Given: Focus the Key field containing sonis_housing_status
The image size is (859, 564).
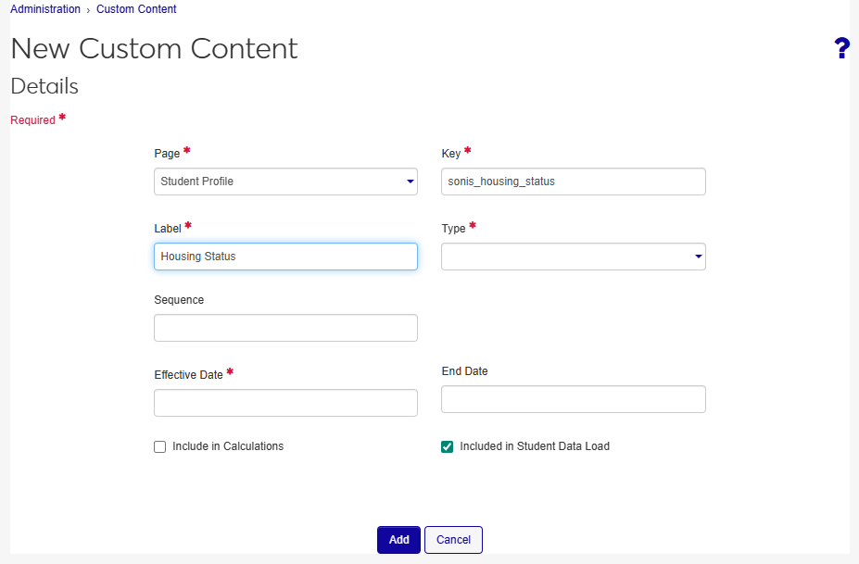Looking at the screenshot, I should [573, 182].
